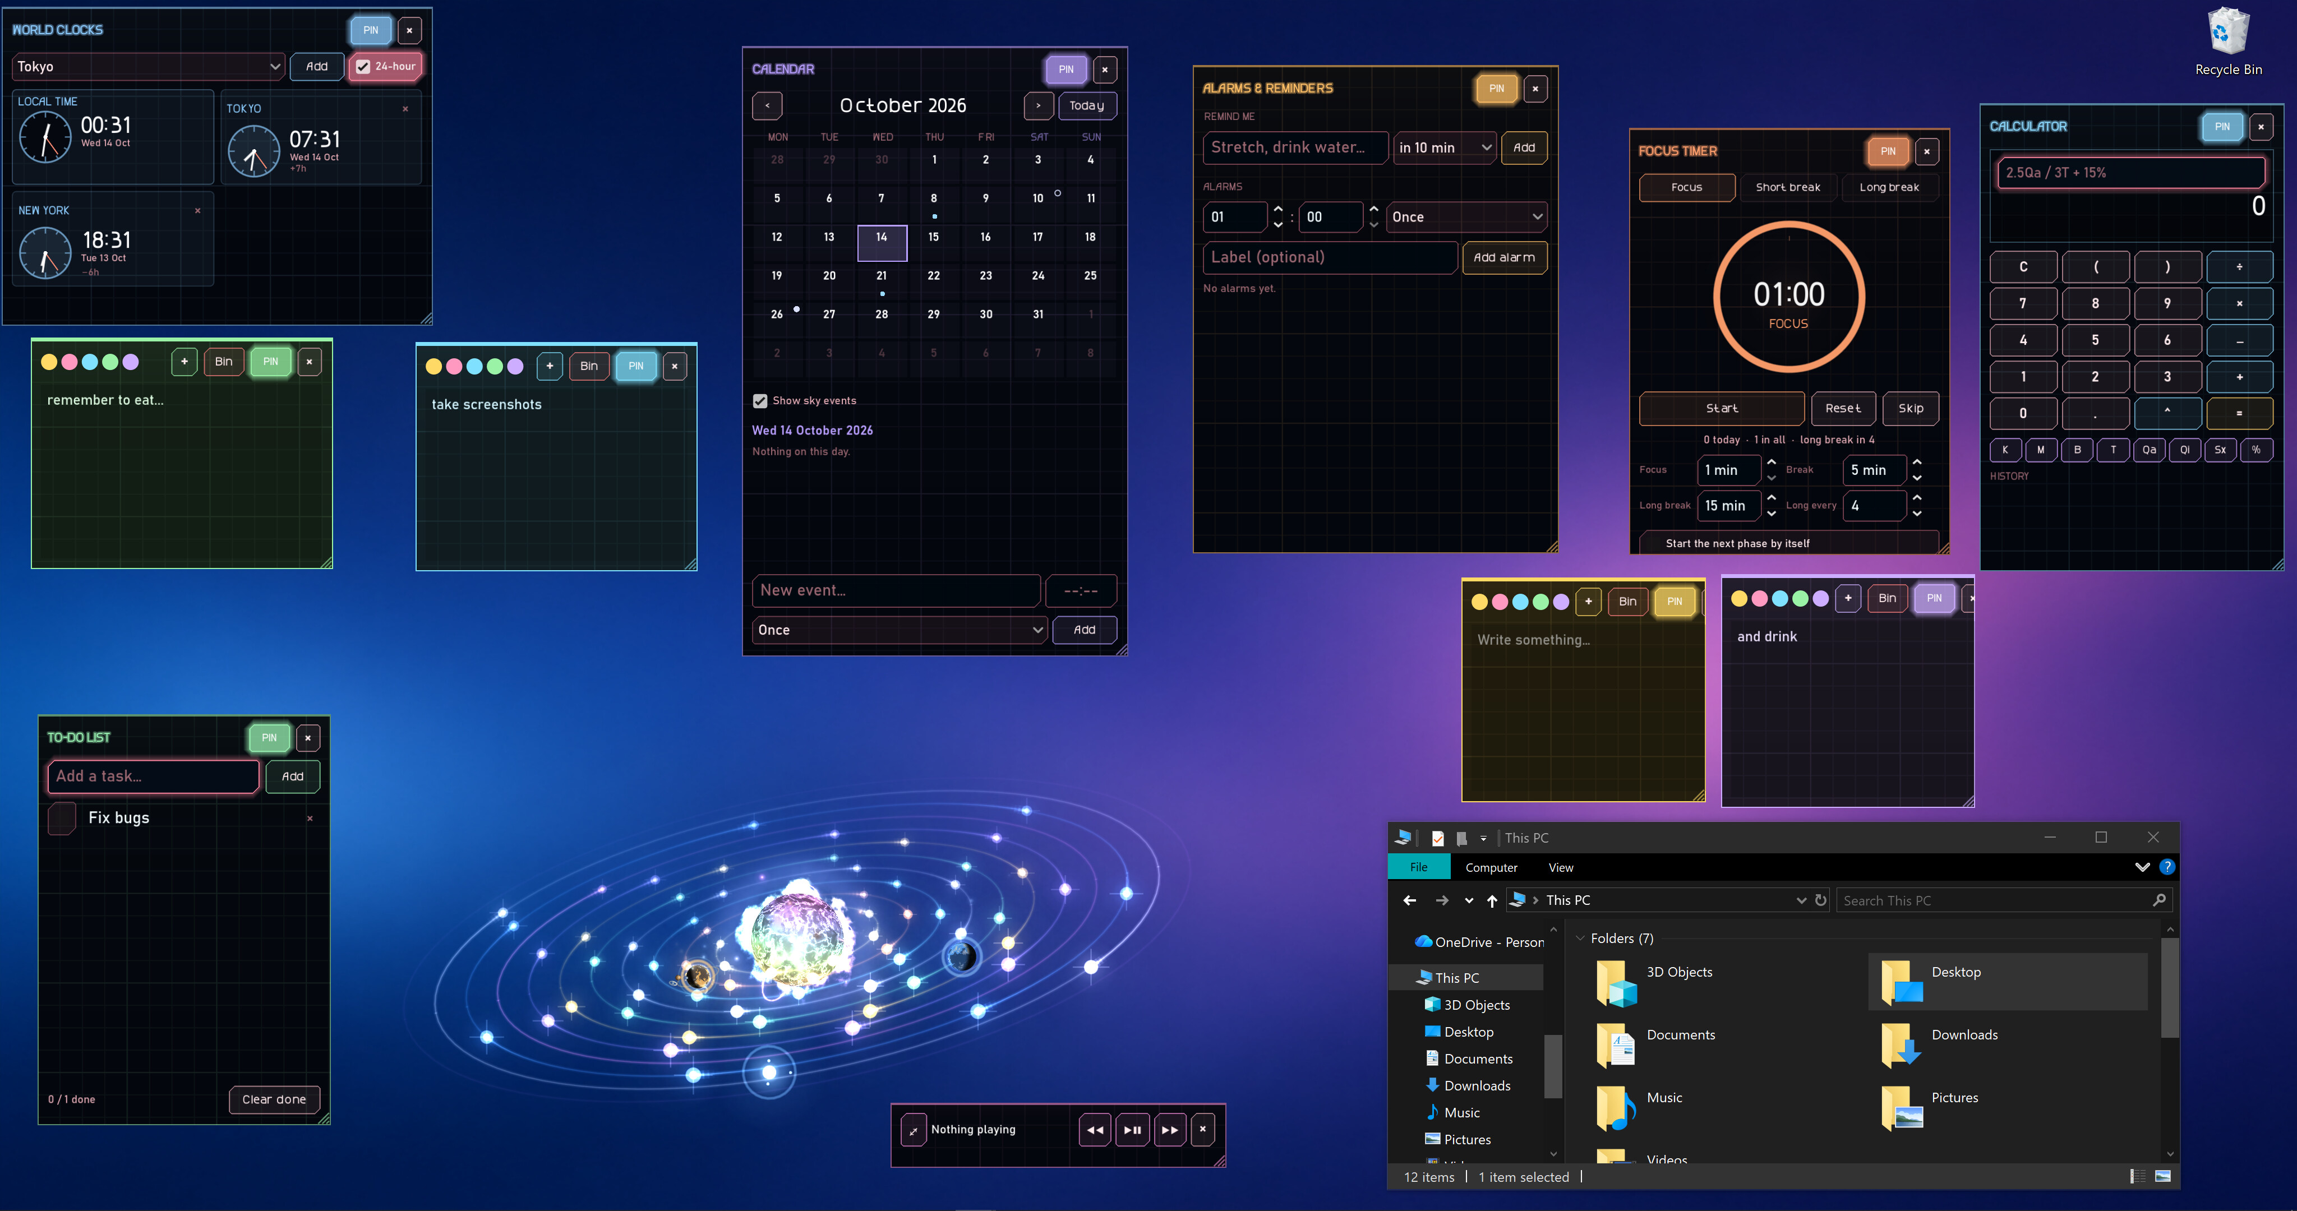This screenshot has height=1211, width=2297.
Task: Toggle PIN on the To-Do List widget
Action: [269, 737]
